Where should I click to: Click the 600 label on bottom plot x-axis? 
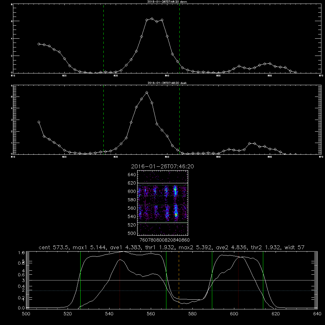[x=234, y=314]
